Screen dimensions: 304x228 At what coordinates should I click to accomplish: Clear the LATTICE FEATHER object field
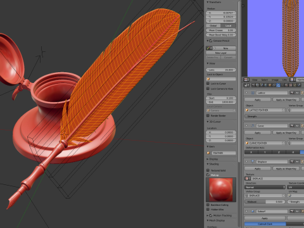(x=284, y=110)
